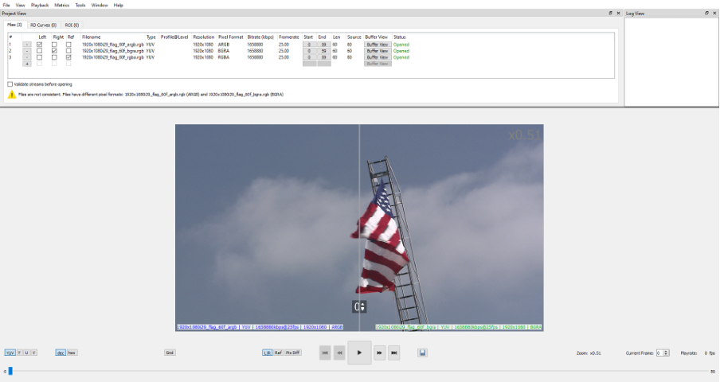Toggle Right checkbox for the bgra file

tap(54, 51)
